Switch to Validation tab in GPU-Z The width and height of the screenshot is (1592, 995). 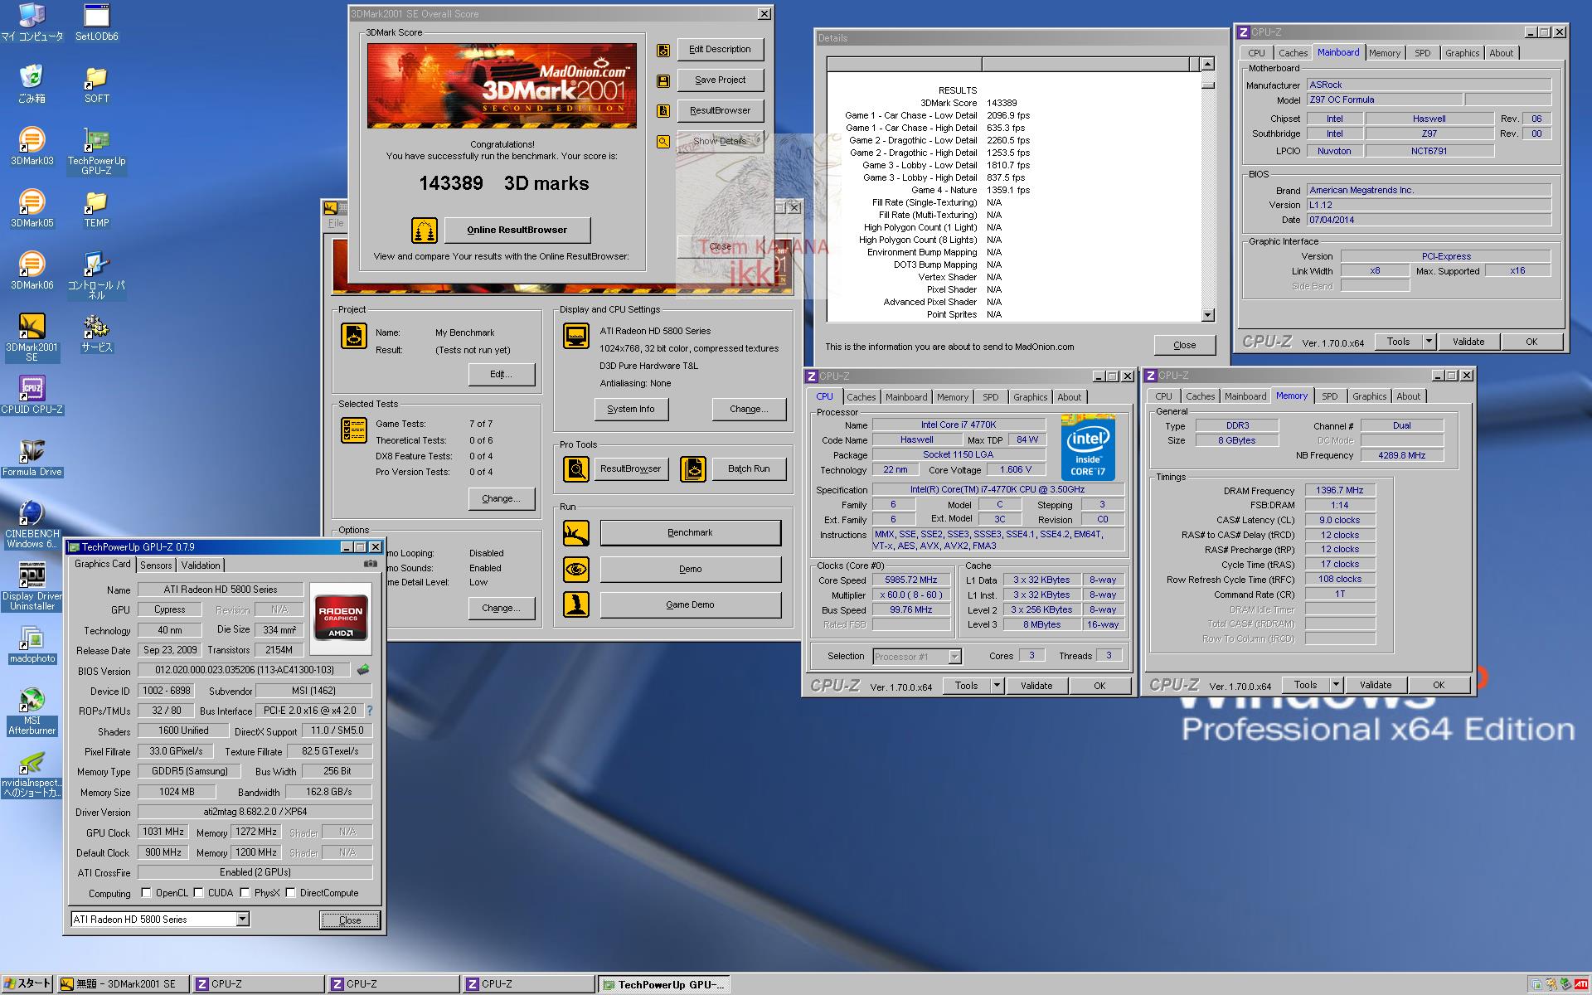(x=201, y=565)
